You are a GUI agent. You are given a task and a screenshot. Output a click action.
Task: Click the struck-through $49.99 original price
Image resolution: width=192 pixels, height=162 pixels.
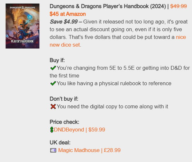[178, 6]
